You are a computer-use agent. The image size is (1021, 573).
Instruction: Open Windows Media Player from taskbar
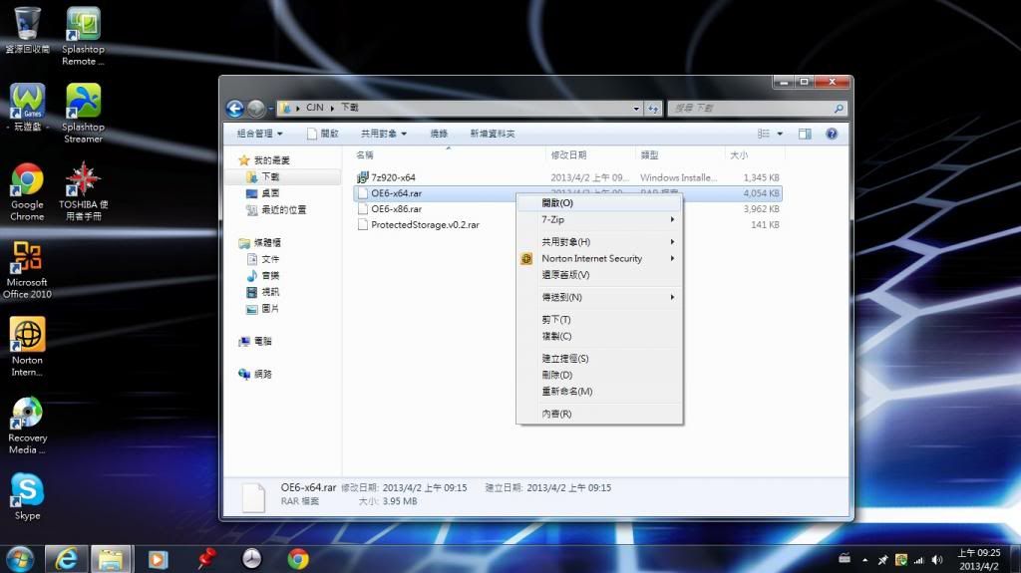[x=158, y=559]
